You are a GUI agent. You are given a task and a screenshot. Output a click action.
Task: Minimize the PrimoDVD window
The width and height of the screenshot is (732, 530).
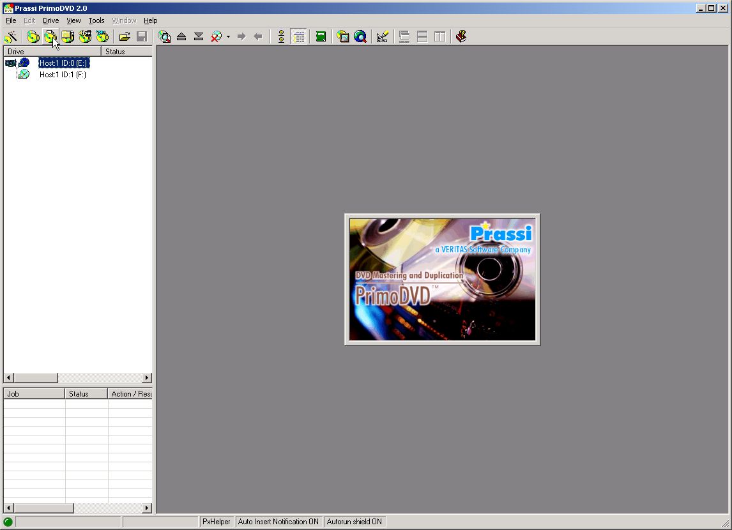click(701, 8)
